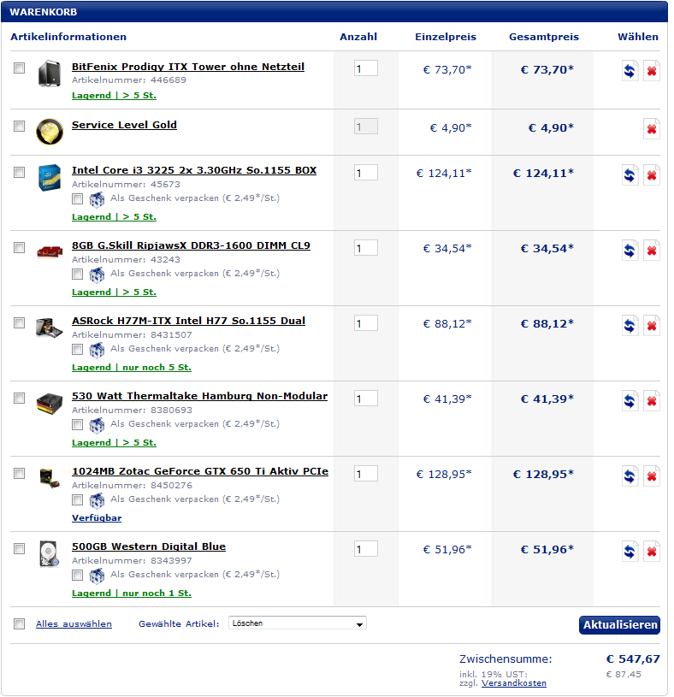Screen dimensions: 674x697
Task: Click refresh icon for G.Skill RipjawsX row
Action: pos(630,251)
